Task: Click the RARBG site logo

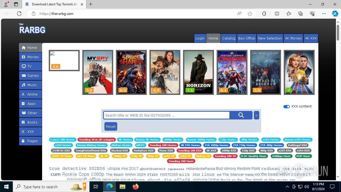Action: (x=32, y=29)
